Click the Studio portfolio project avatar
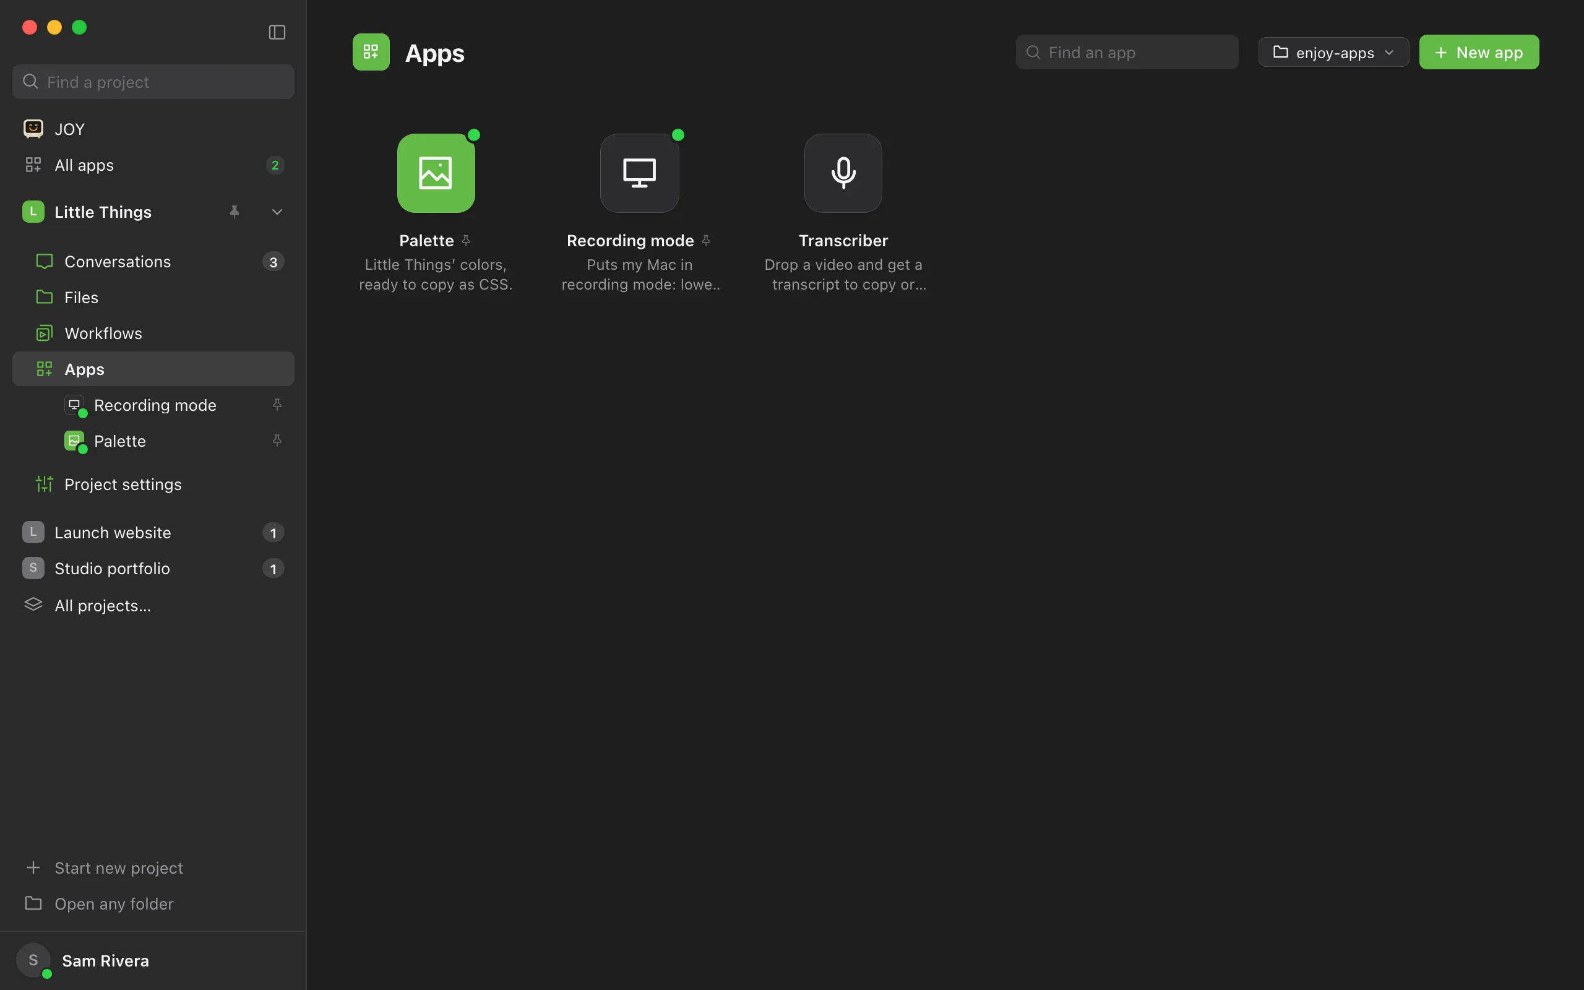The image size is (1584, 990). click(33, 569)
